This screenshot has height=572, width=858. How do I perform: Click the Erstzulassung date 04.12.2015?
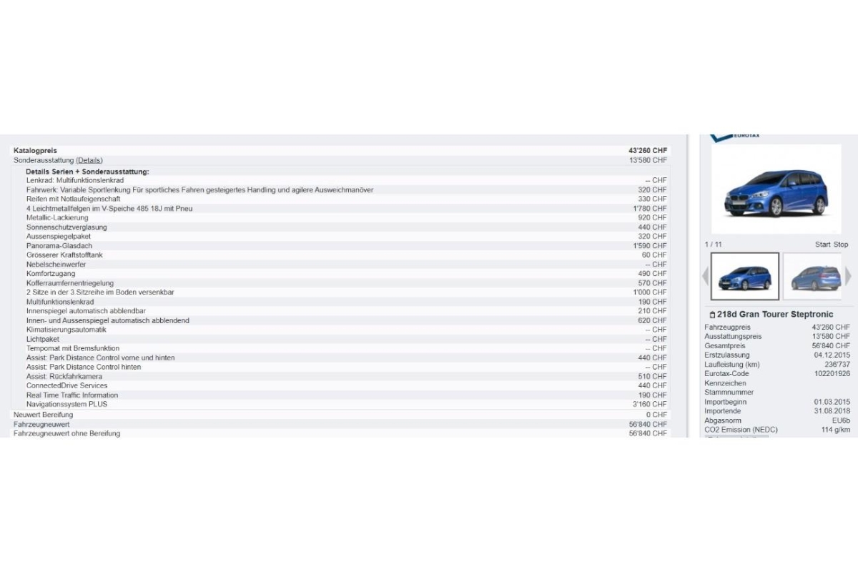832,355
